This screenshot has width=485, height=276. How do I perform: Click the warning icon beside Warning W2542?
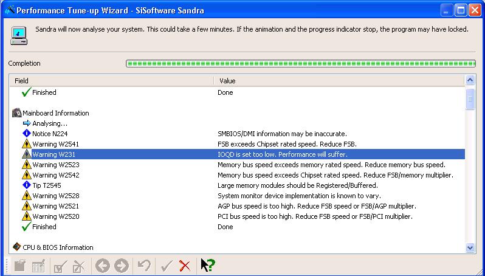point(27,175)
